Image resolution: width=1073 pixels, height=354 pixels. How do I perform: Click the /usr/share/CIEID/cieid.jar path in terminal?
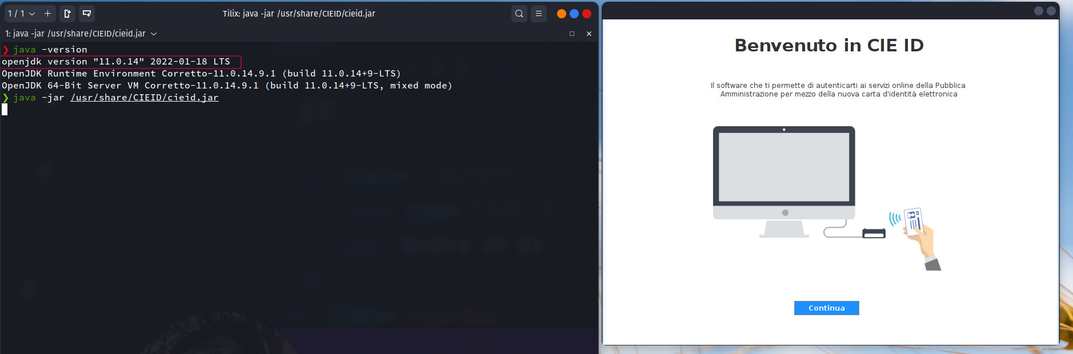click(x=145, y=98)
